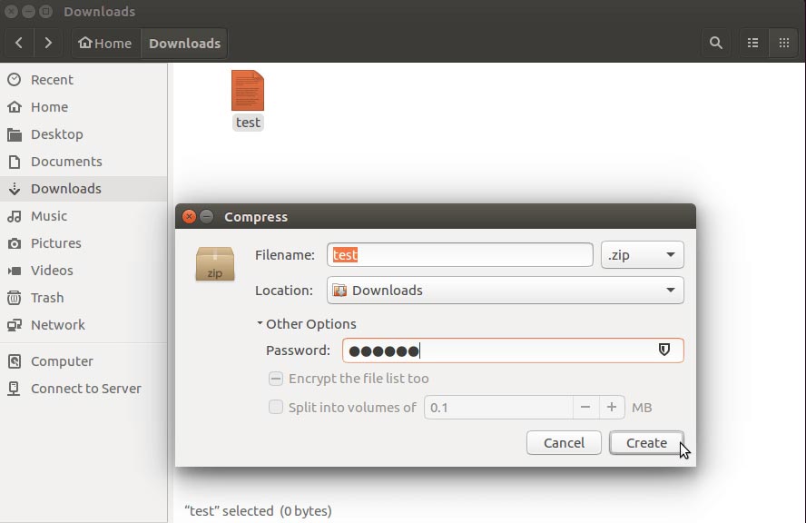806x523 pixels.
Task: Click the Videos icon in sidebar
Action: [x=15, y=271]
